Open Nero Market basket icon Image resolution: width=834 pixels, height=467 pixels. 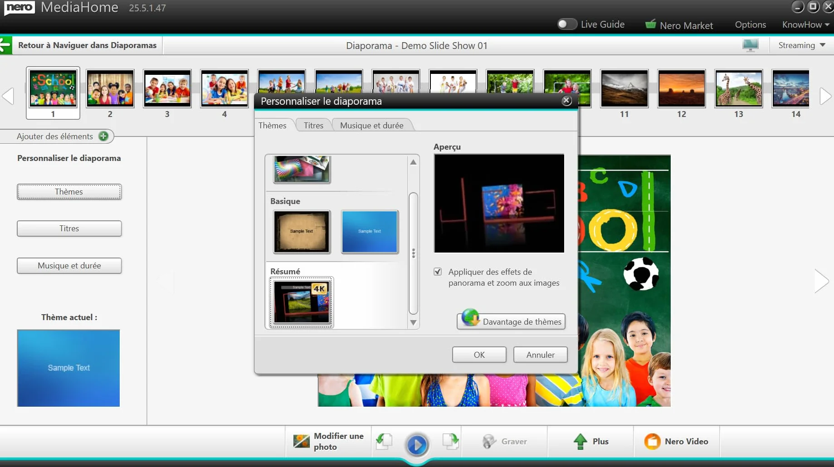[650, 24]
